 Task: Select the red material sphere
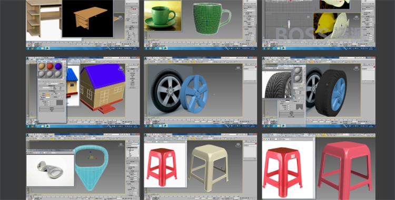50,67
